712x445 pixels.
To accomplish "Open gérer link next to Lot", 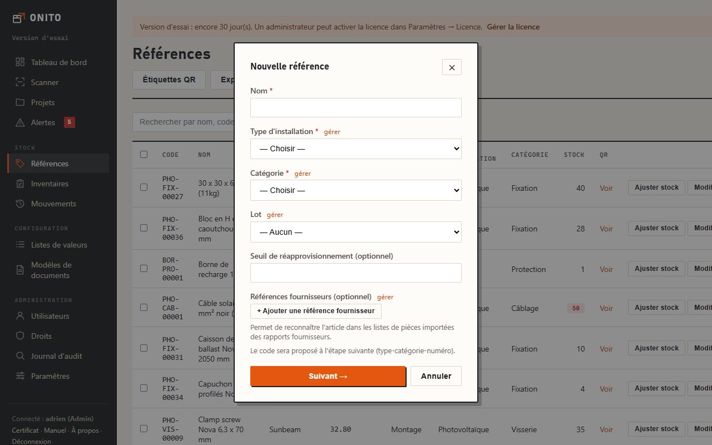I will 275,215.
